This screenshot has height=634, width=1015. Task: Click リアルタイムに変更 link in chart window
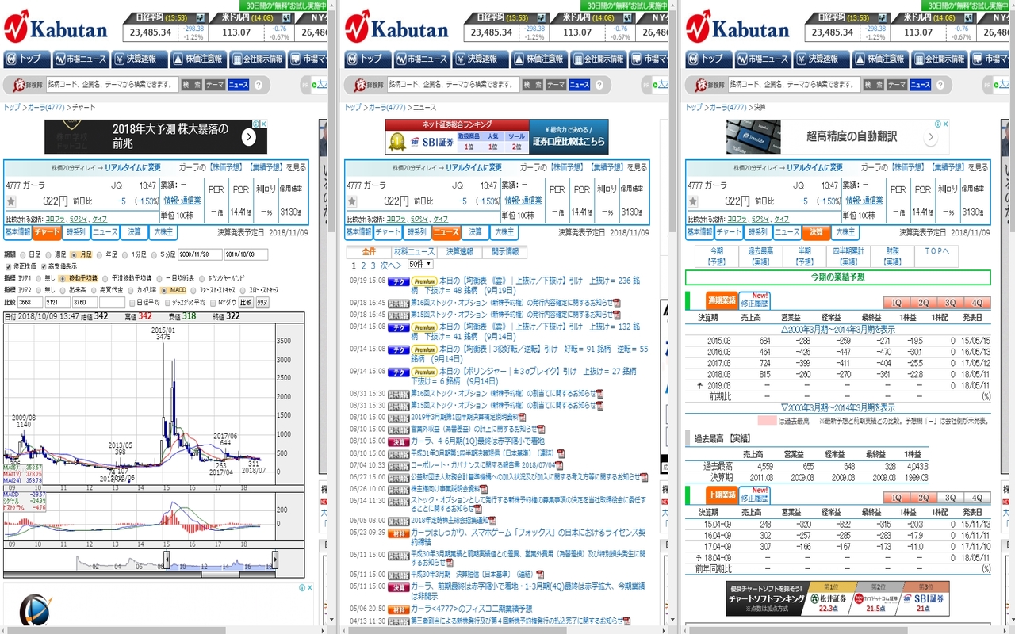tap(132, 167)
